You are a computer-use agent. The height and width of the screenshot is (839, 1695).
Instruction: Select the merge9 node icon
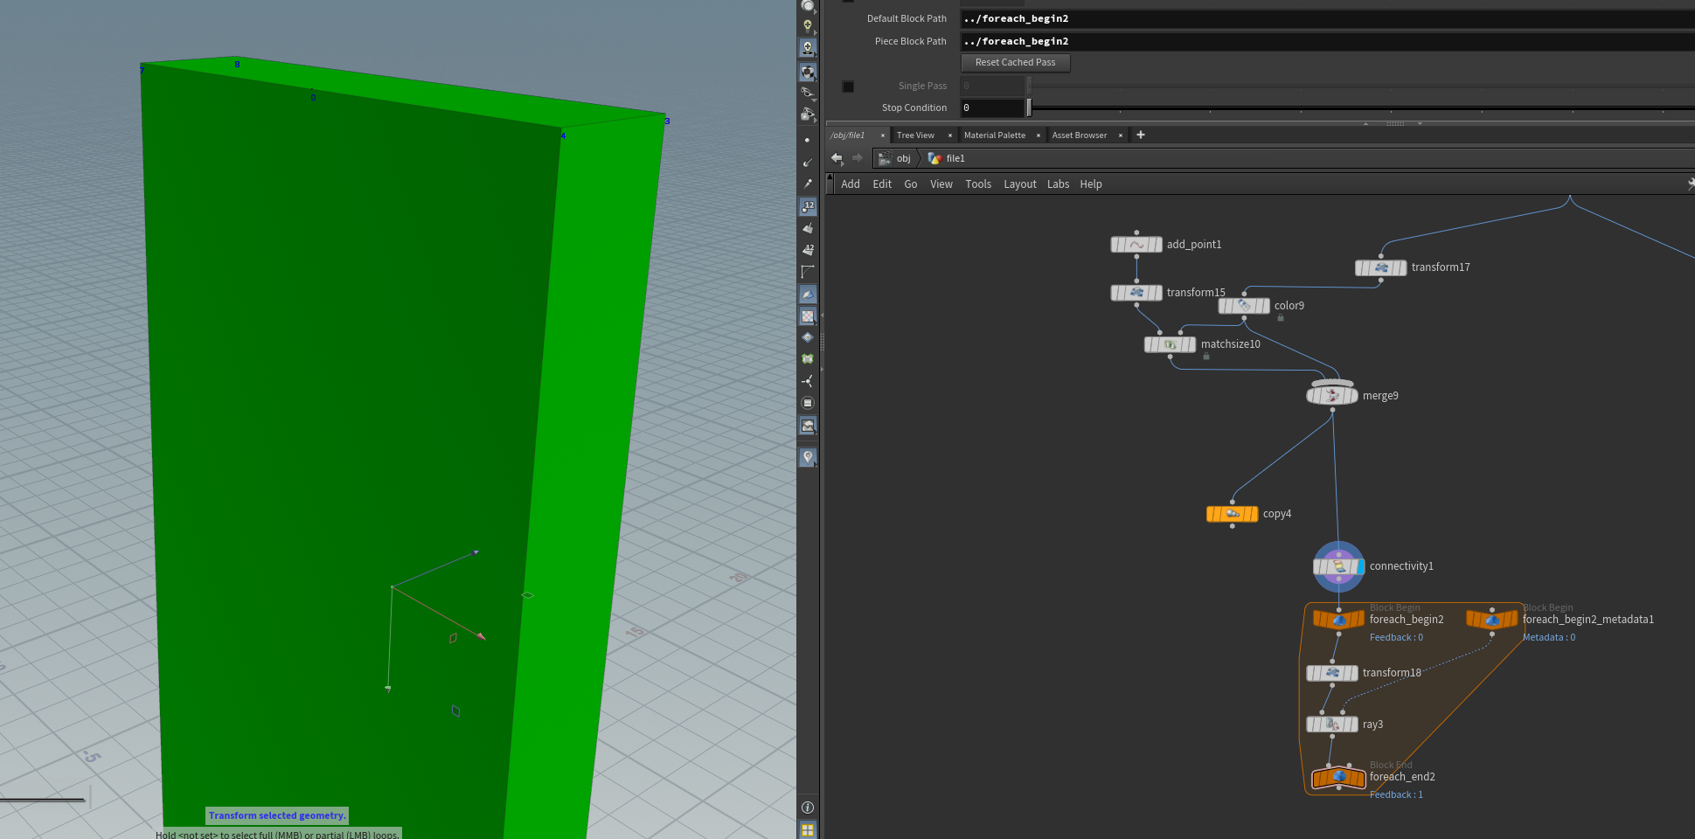click(x=1331, y=396)
